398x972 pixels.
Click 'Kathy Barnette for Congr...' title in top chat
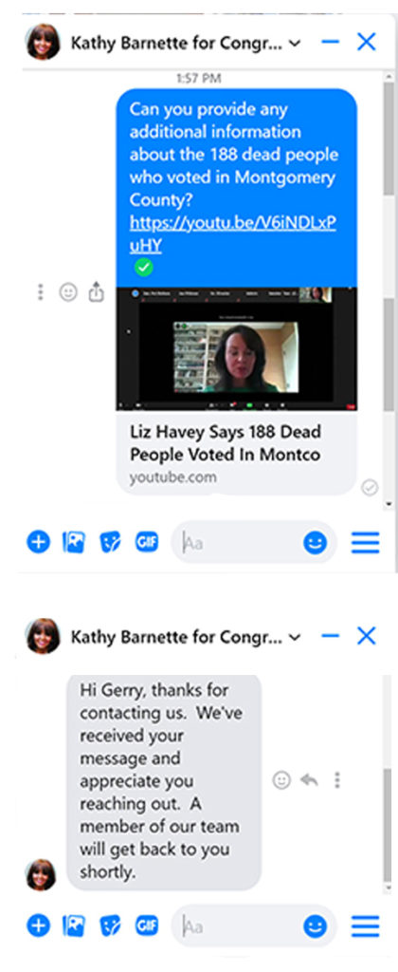[177, 43]
